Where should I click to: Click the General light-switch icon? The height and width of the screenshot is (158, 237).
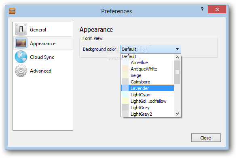point(21,29)
